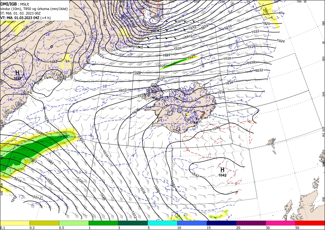Click the 35W longitude label on top edge
Viewport: 325px width, 230px height.
click(95, 2)
